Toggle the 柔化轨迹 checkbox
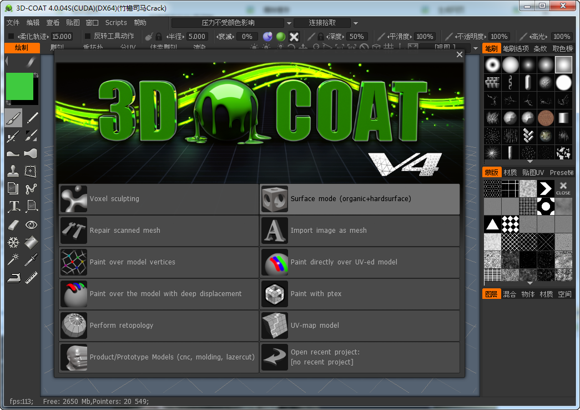This screenshot has height=410, width=580. click(x=11, y=36)
